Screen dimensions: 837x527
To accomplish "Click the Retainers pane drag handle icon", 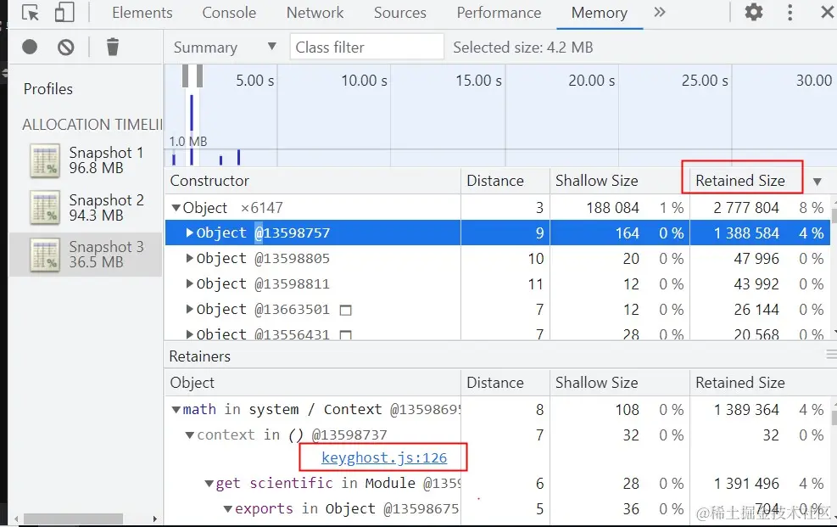I will pos(831,355).
